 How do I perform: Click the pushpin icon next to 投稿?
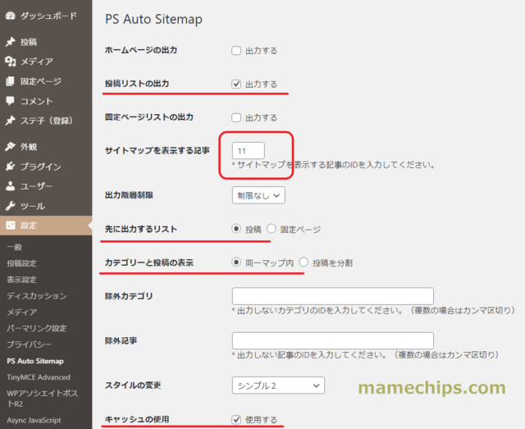pyautogui.click(x=11, y=42)
